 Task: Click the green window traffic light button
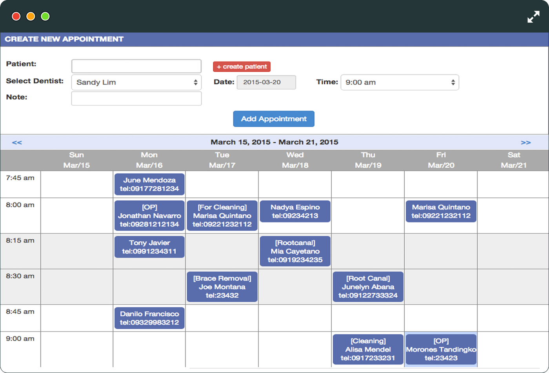[45, 16]
